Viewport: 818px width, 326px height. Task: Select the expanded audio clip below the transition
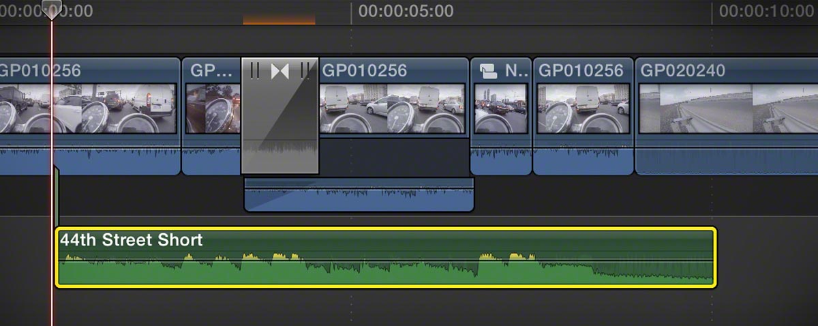[x=359, y=194]
